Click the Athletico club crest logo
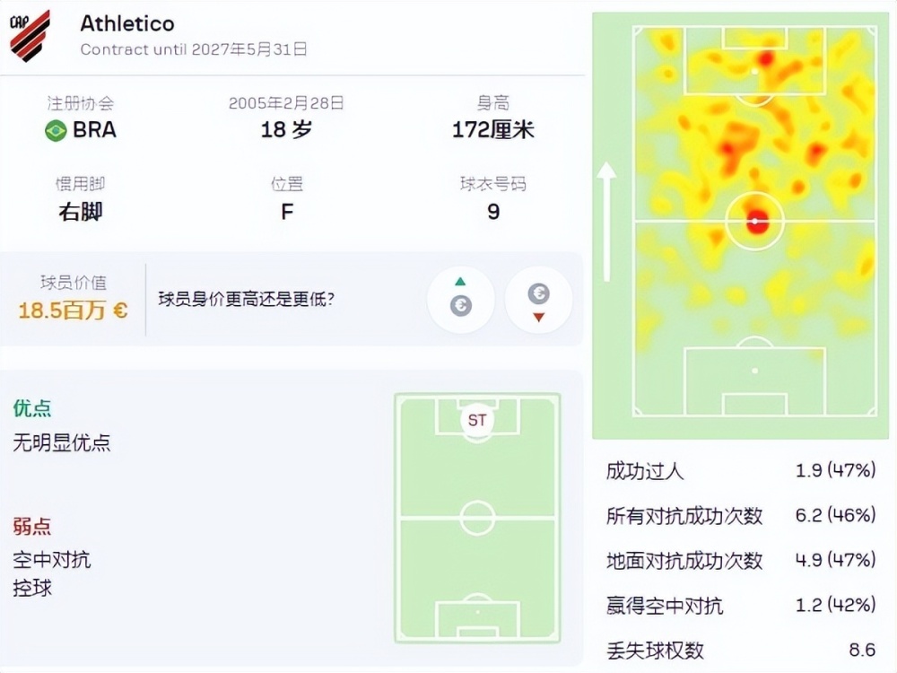Screen dimensions: 897x673 point(30,36)
